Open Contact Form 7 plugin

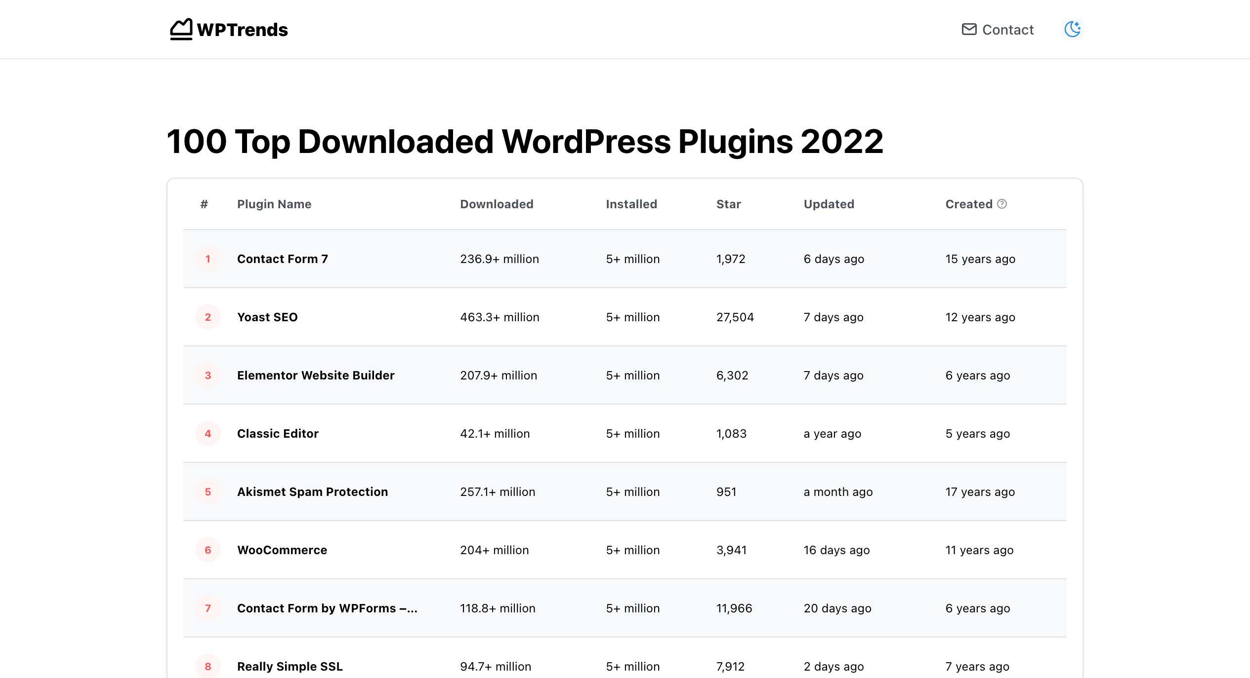point(283,259)
